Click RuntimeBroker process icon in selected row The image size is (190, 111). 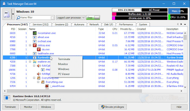pyautogui.click(x=35, y=58)
